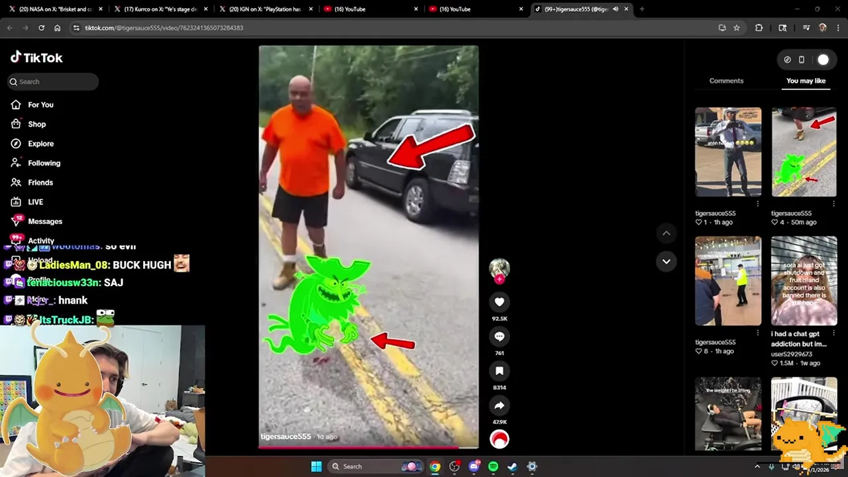Click the coin icon in the top-right pill
Image resolution: width=848 pixels, height=477 pixels.
tap(787, 60)
